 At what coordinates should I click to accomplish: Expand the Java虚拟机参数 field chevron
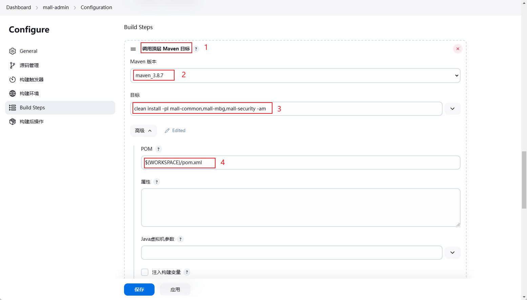(x=452, y=253)
